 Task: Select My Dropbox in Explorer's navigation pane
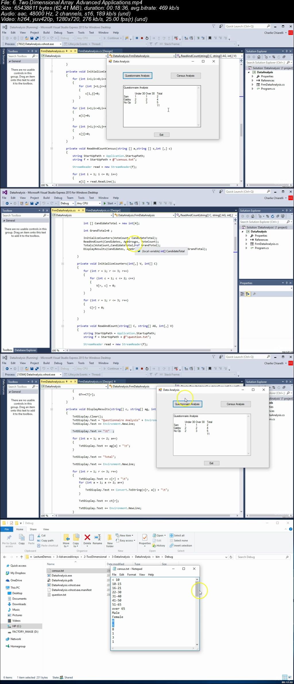pyautogui.click(x=16, y=573)
